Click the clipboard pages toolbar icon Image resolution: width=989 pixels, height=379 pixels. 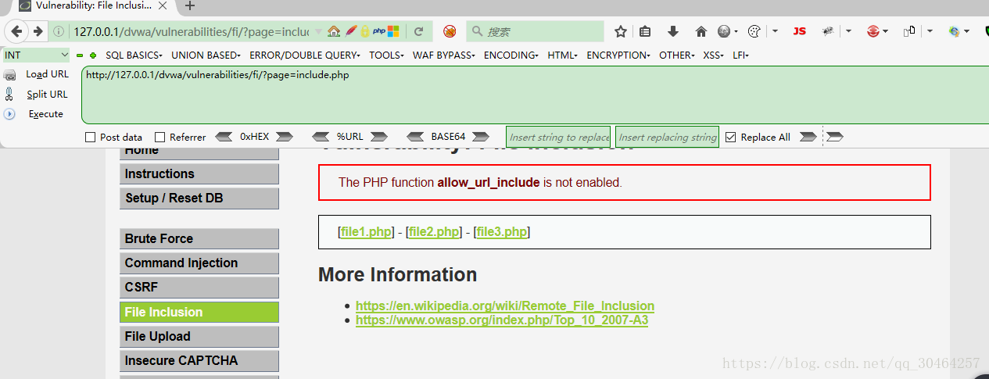(909, 31)
